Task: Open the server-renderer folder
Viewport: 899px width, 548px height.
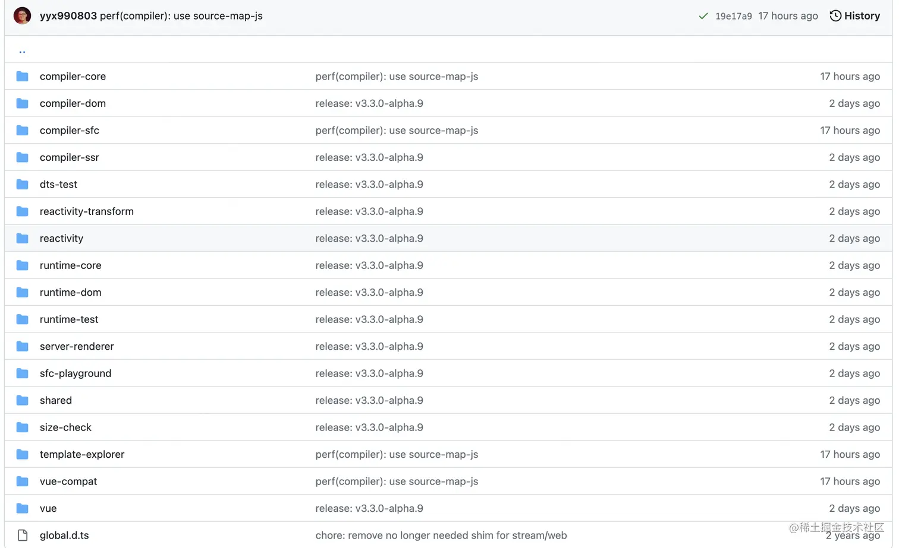Action: tap(77, 346)
